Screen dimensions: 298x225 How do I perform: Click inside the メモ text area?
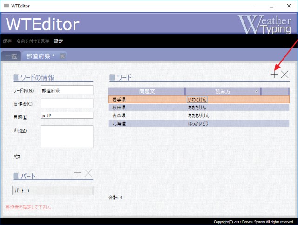(x=67, y=136)
